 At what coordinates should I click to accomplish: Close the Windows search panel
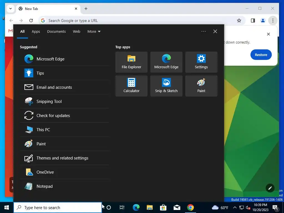pyautogui.click(x=215, y=31)
